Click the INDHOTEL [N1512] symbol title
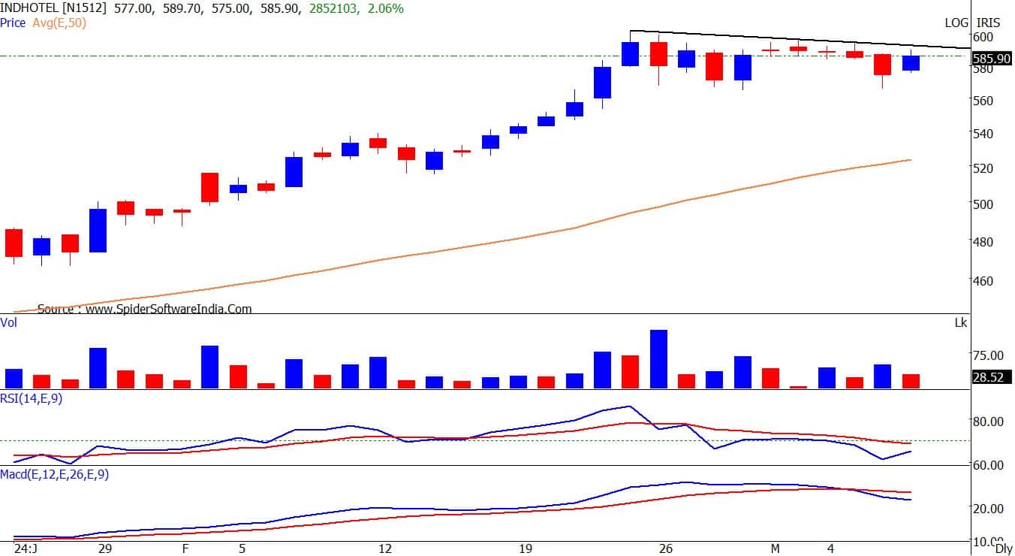Image resolution: width=1015 pixels, height=556 pixels. [51, 9]
